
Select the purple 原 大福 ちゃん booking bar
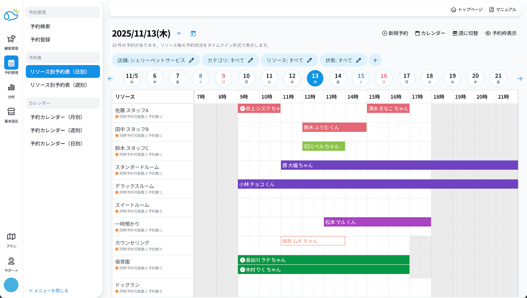pyautogui.click(x=399, y=165)
